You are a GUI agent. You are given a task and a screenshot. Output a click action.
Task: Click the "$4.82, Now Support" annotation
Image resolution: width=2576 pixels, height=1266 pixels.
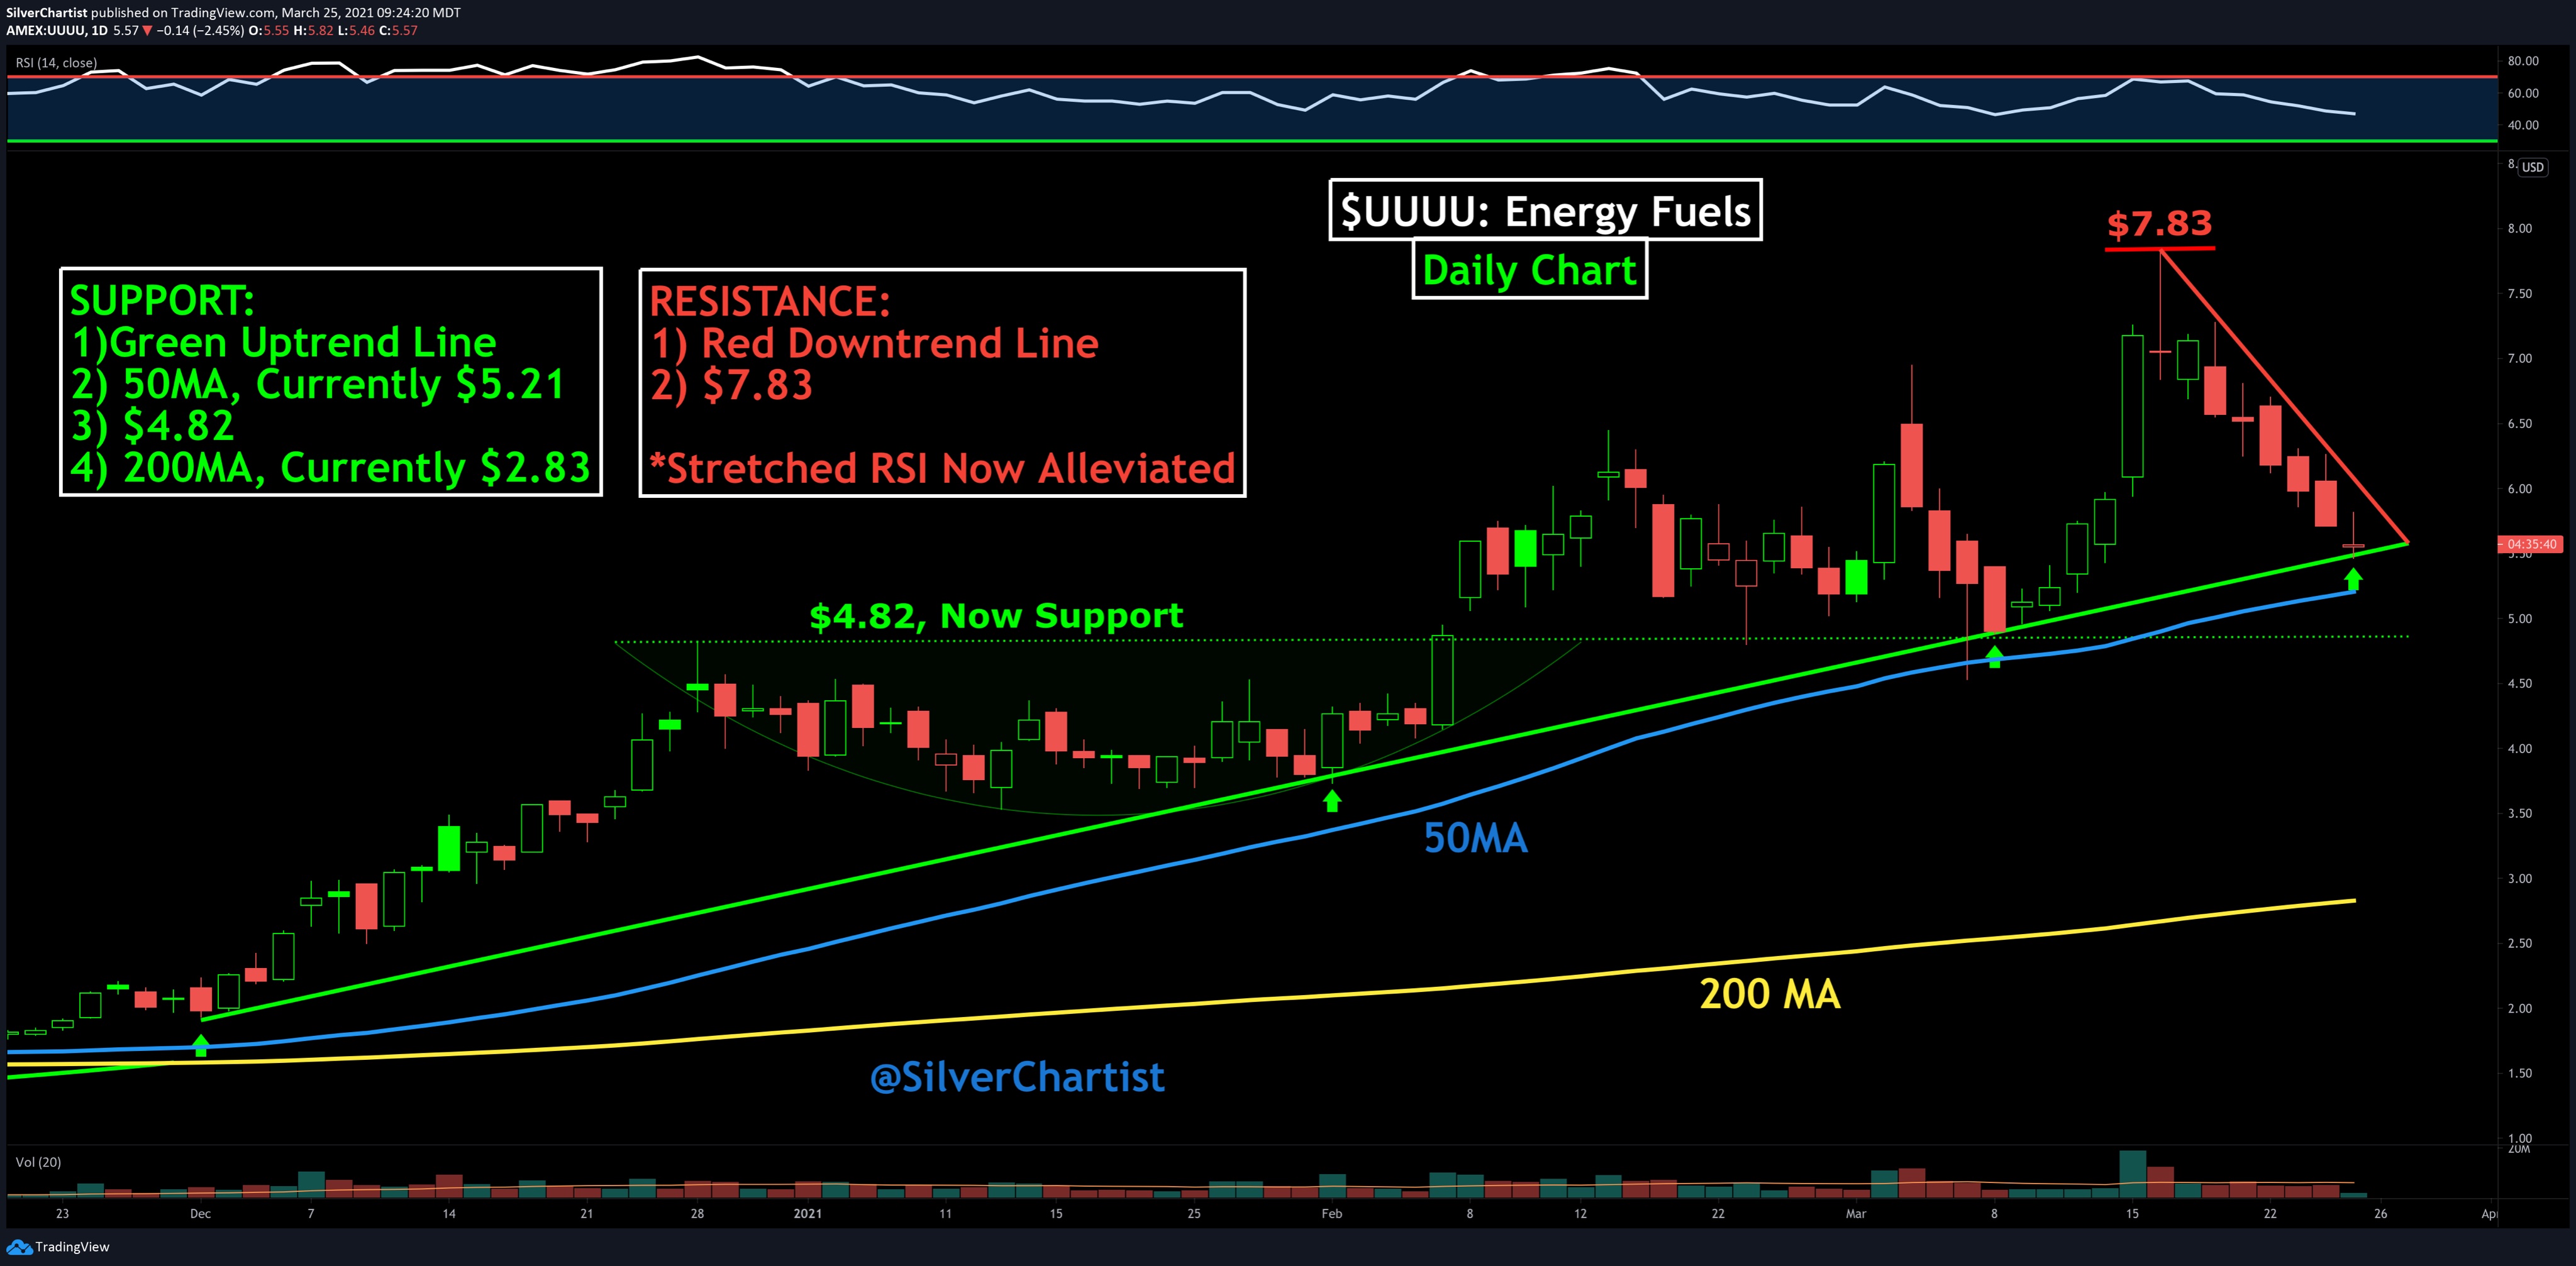(x=996, y=615)
